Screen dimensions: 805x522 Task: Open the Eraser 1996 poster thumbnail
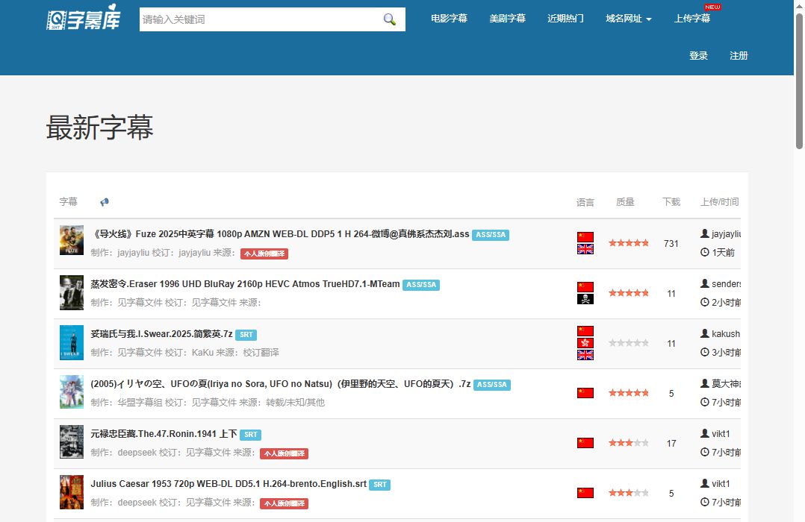72,293
